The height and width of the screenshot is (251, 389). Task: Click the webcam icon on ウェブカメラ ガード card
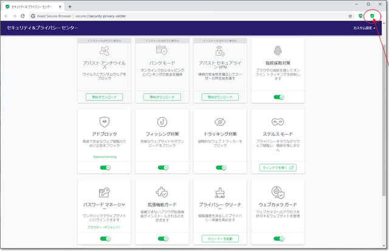click(278, 192)
